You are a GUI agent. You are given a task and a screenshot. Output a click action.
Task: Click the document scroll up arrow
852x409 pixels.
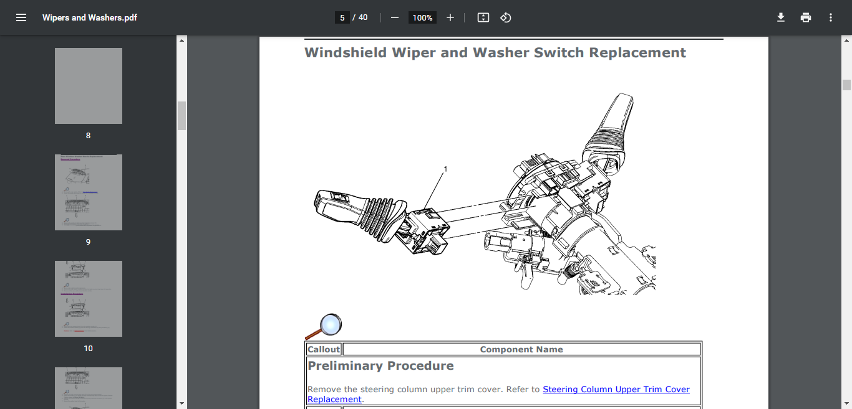tap(846, 40)
